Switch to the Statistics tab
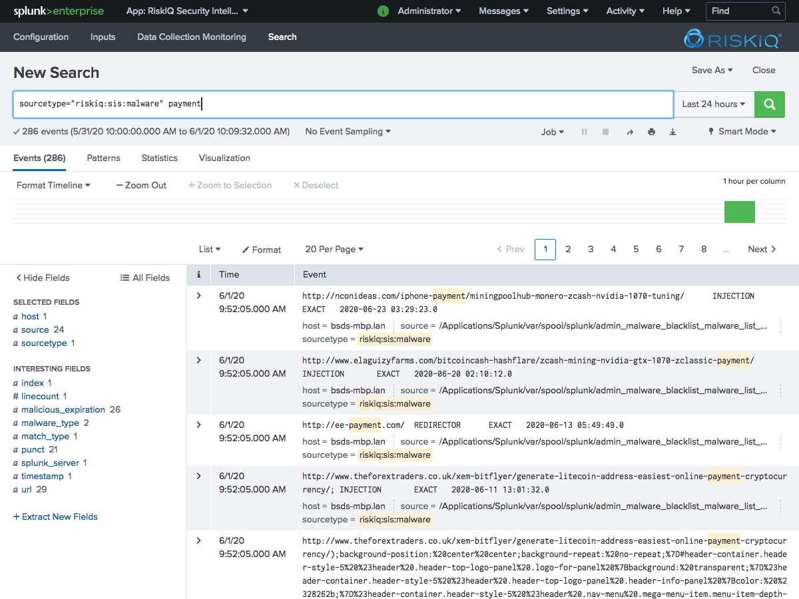 click(x=159, y=158)
